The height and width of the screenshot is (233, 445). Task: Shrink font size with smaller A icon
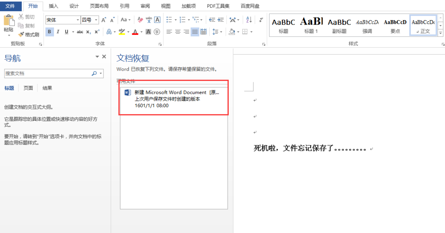112,20
